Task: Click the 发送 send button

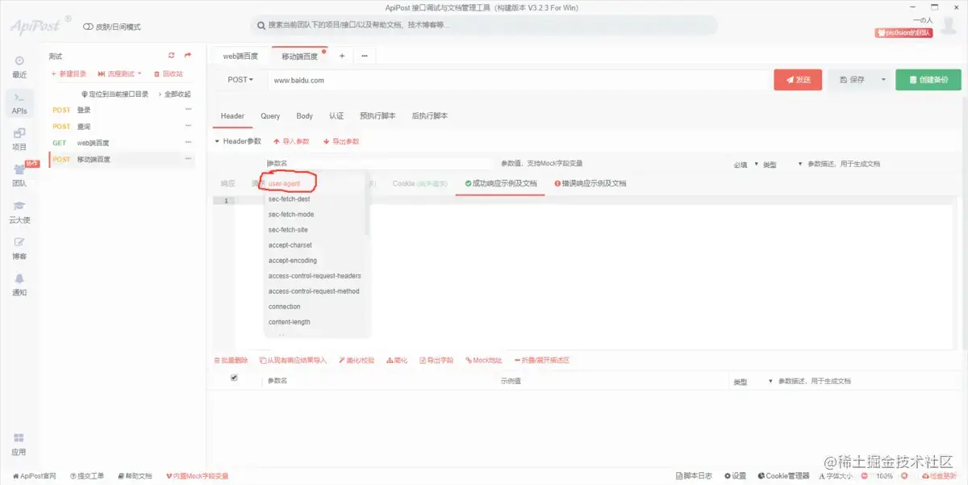Action: pos(798,80)
